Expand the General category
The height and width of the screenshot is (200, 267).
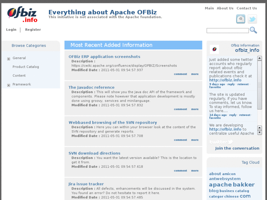(8, 59)
